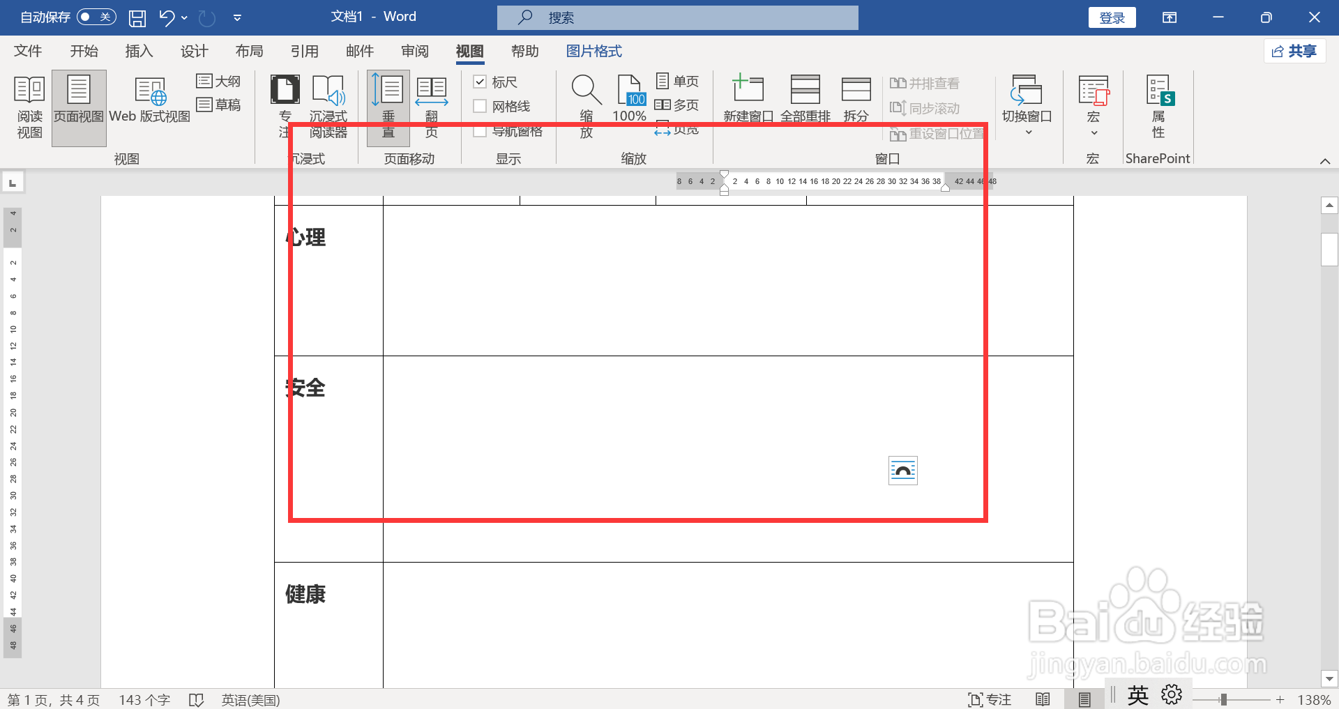The height and width of the screenshot is (709, 1339).
Task: Switch input method 英 indicator
Action: pyautogui.click(x=1138, y=694)
